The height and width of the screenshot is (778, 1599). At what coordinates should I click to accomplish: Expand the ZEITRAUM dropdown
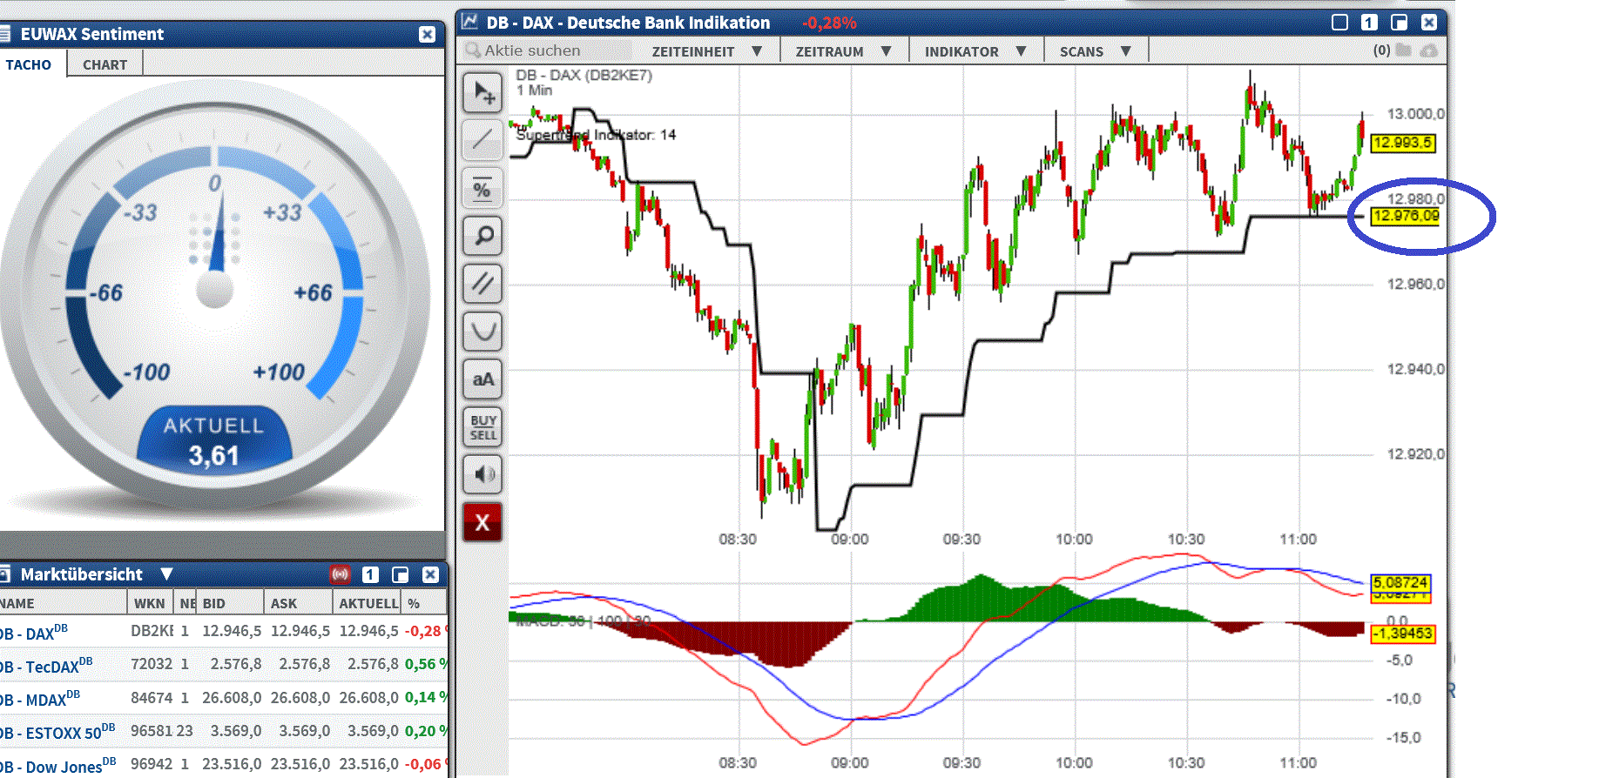pos(843,51)
